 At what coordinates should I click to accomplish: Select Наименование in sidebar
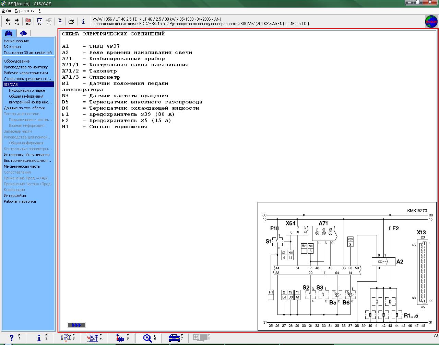click(16, 41)
